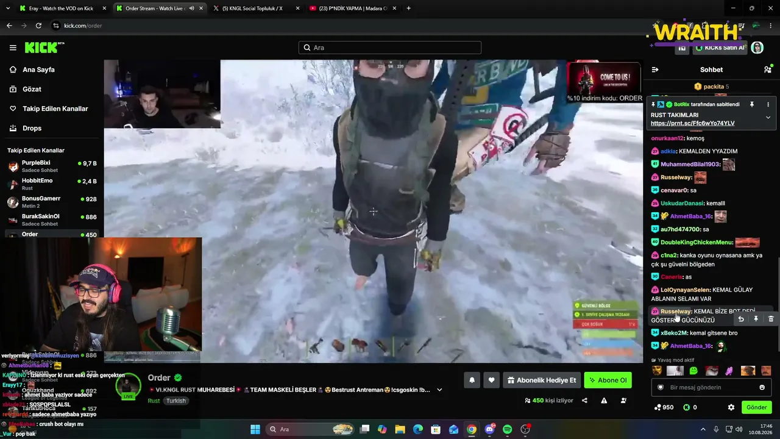
Task: Collapse the chat panel arrow
Action: point(655,70)
